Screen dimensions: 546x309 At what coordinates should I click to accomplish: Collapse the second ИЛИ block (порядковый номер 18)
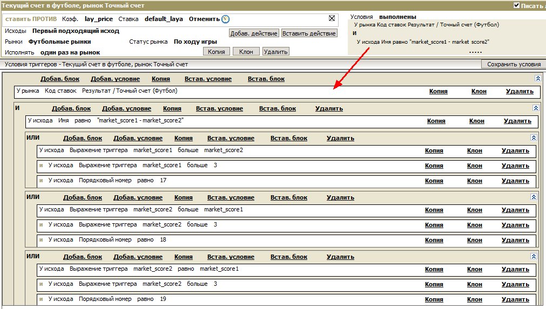tap(534, 197)
